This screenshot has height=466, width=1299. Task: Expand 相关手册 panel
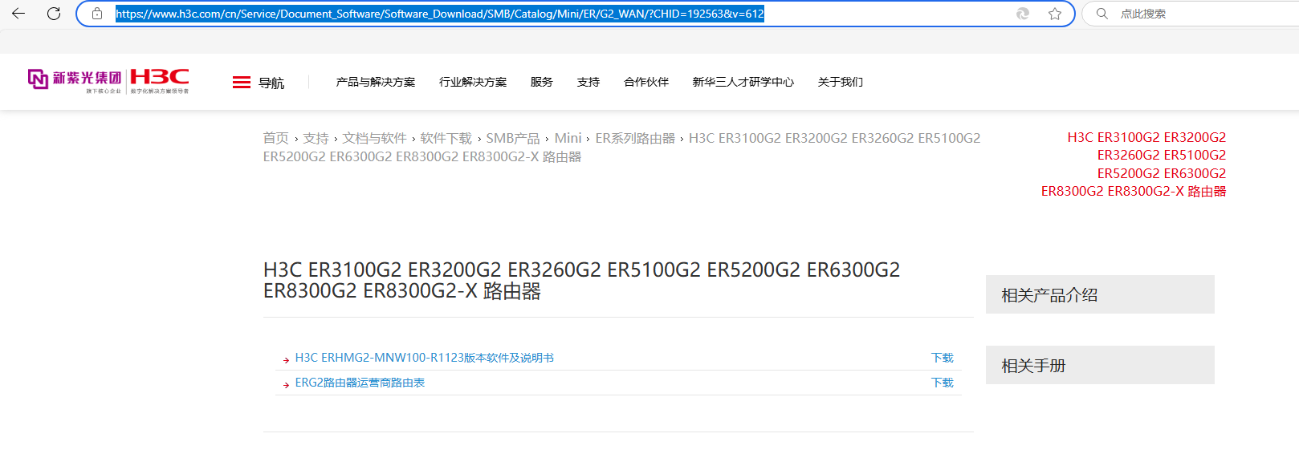pyautogui.click(x=1100, y=365)
